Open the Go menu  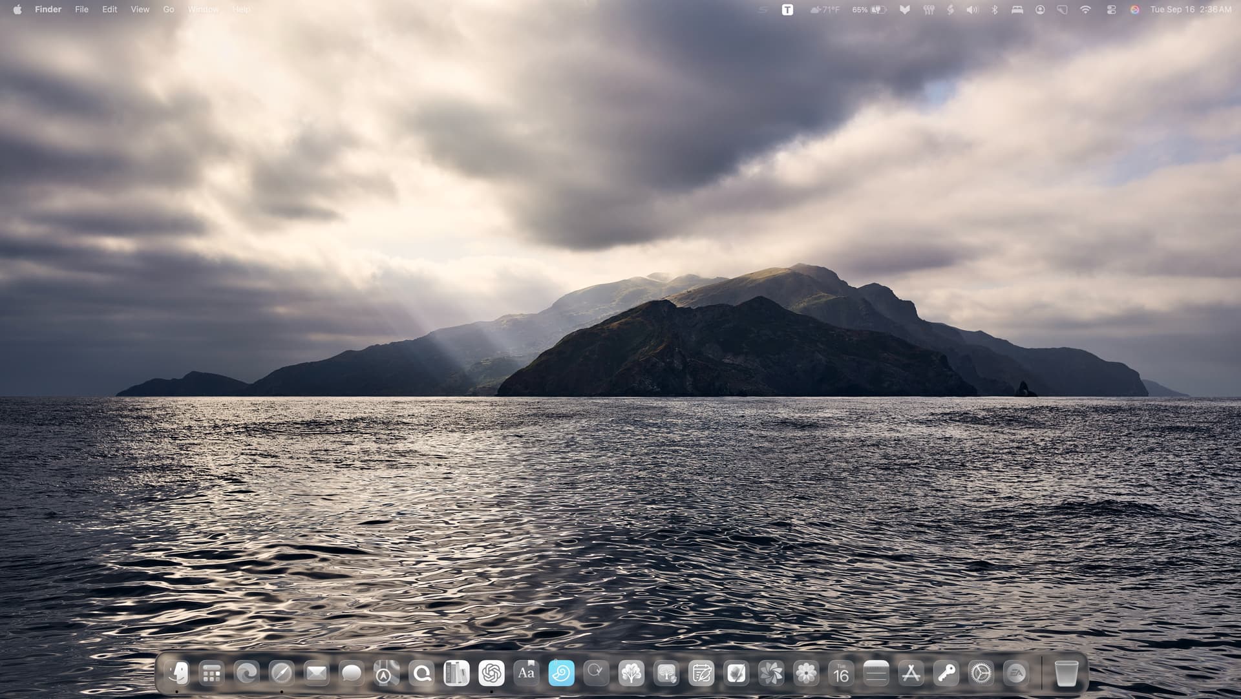point(169,10)
